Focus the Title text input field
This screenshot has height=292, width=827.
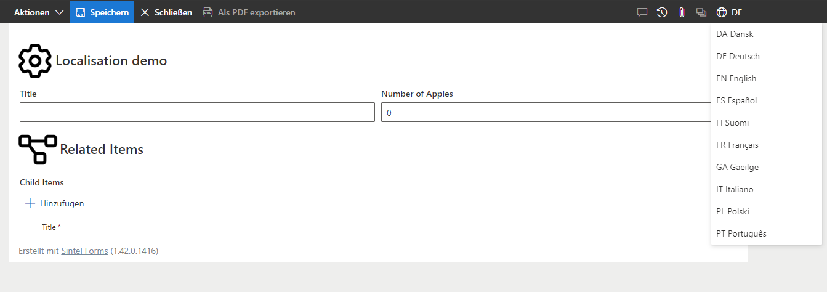pos(197,112)
